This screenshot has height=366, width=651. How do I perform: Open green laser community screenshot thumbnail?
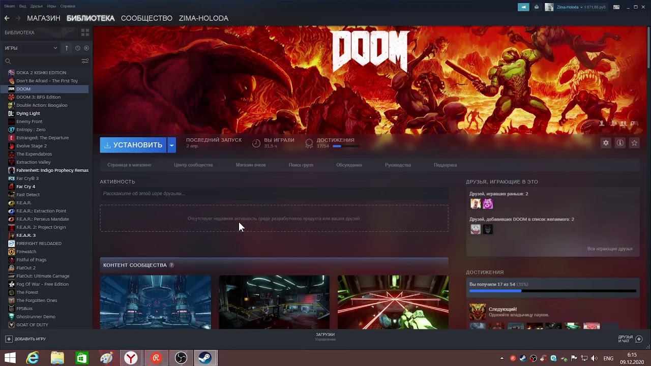click(393, 302)
